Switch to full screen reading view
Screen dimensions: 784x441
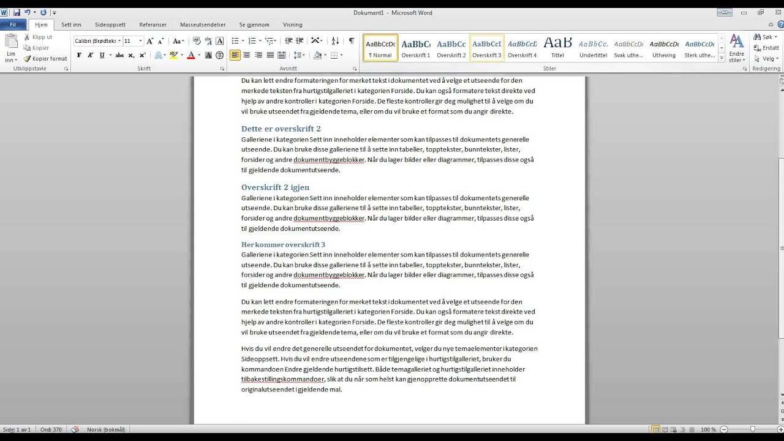click(666, 429)
